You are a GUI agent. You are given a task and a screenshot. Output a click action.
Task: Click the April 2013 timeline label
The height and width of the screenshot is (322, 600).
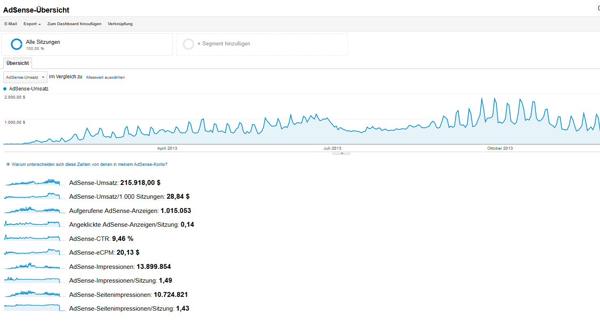167,148
